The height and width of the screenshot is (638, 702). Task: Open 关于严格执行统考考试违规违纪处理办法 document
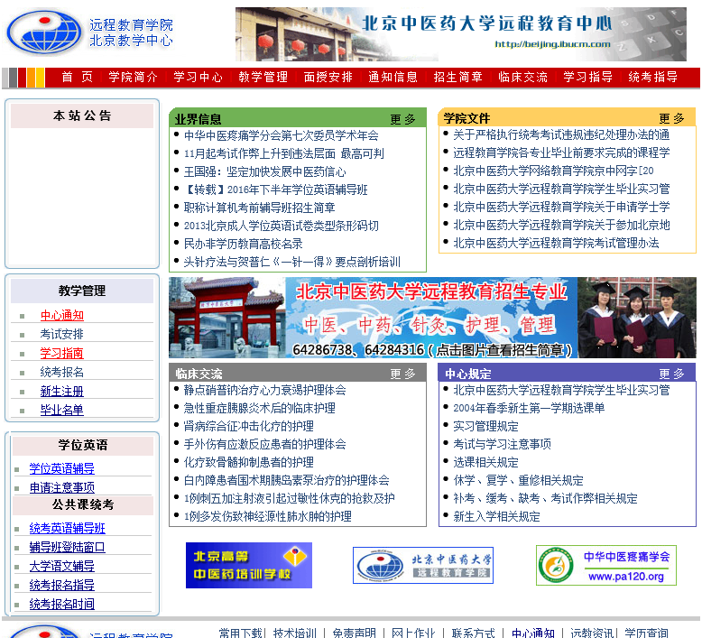[x=561, y=134]
